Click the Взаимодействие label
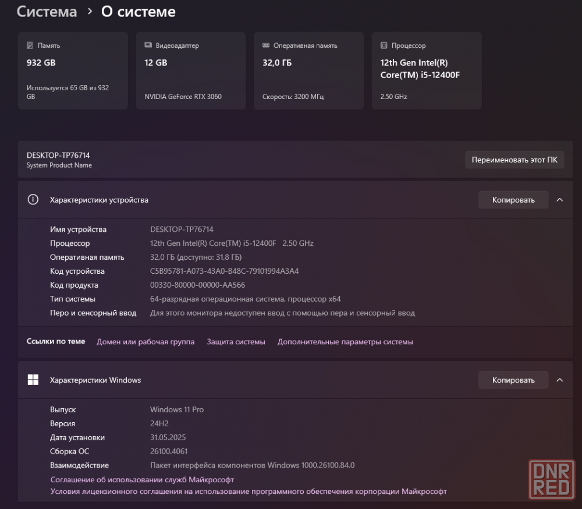Screen dimensions: 582x509 79,465
